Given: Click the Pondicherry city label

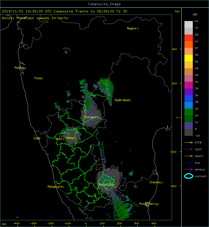Looking at the screenshot, I should point(148,204).
